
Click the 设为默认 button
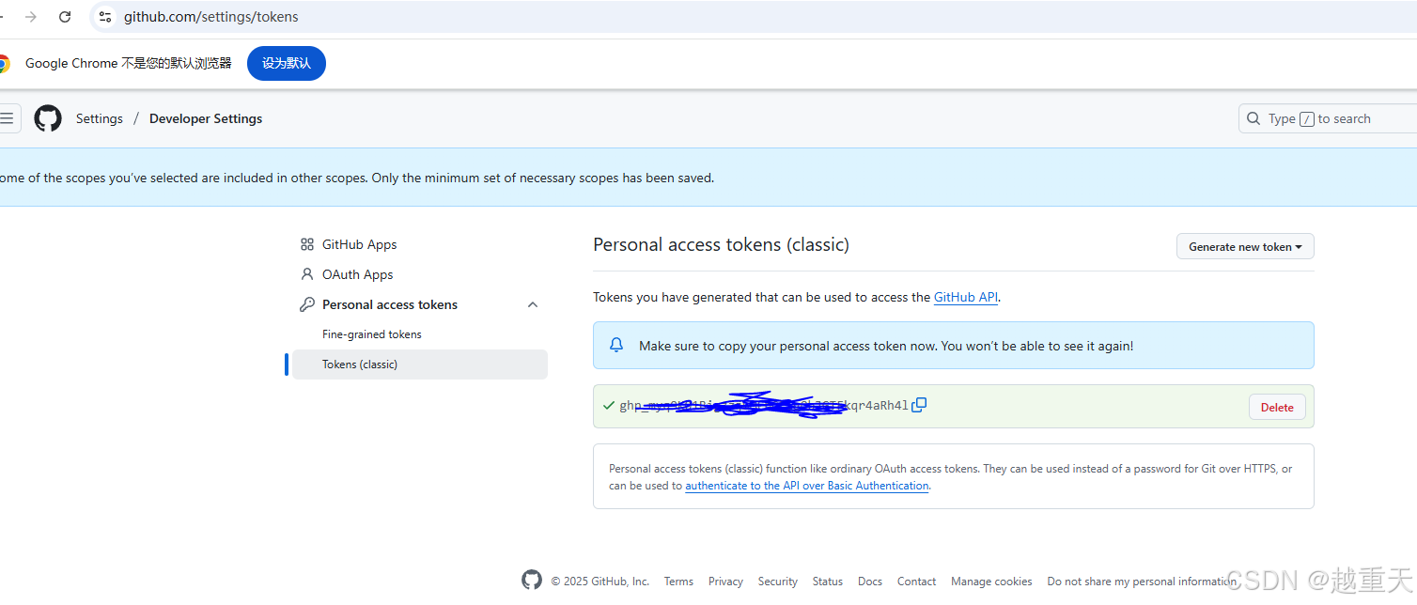287,63
